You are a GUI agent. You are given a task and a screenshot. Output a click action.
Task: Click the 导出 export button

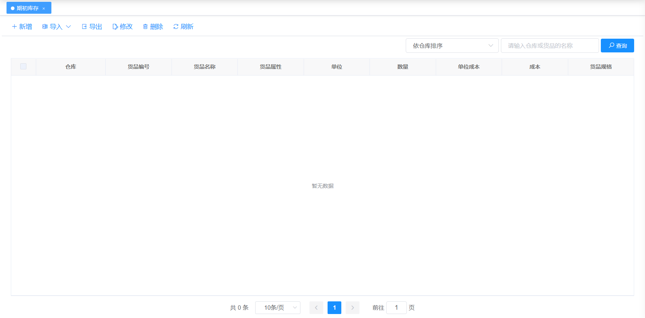pos(92,27)
